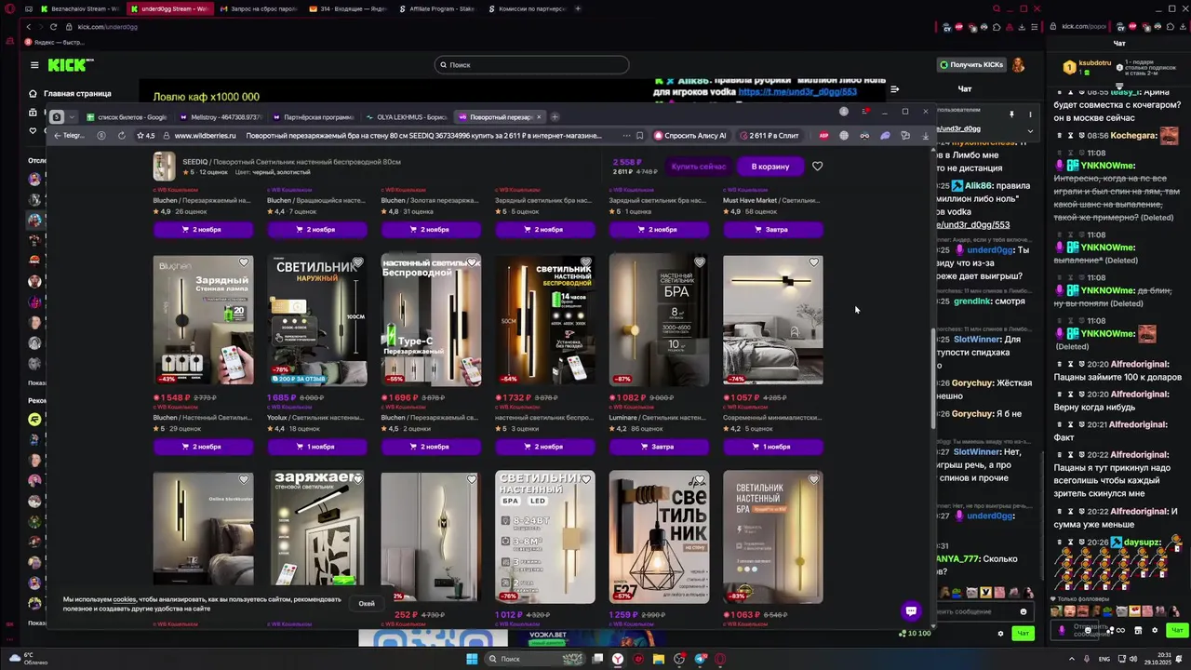Open Opera GX from taskbar
1191x670 pixels.
720,659
